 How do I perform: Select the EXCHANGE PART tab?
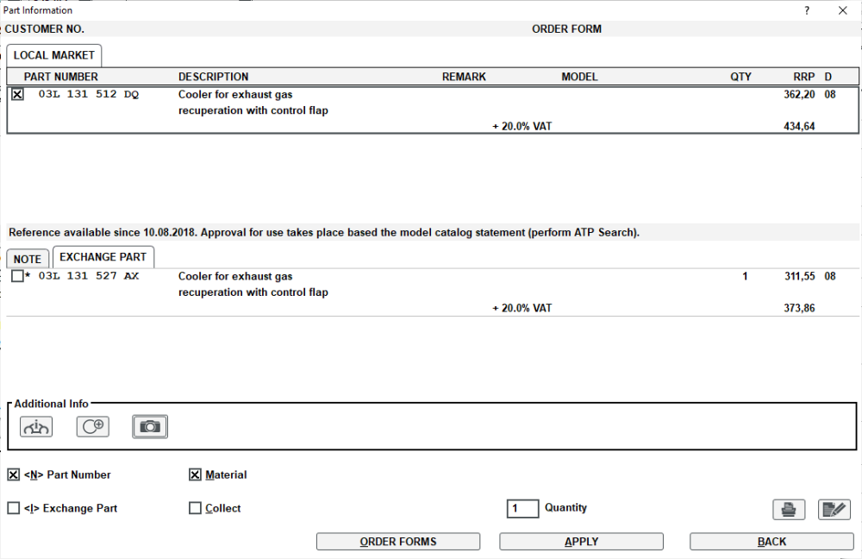point(103,257)
